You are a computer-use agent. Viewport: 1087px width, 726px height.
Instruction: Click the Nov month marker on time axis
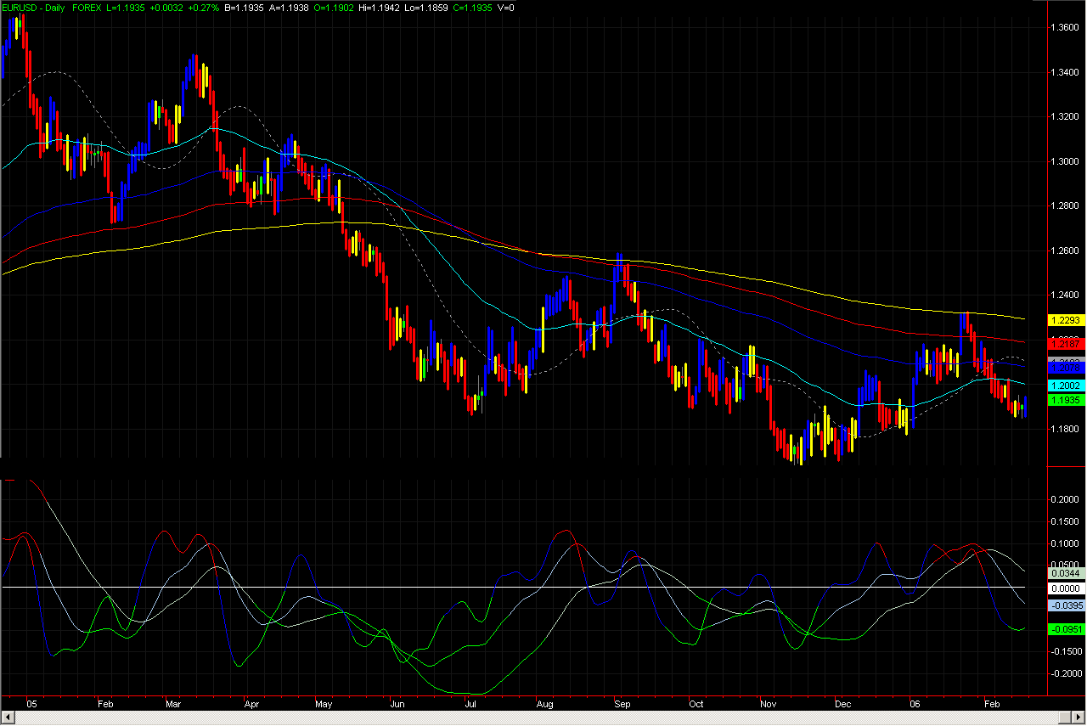tap(768, 704)
